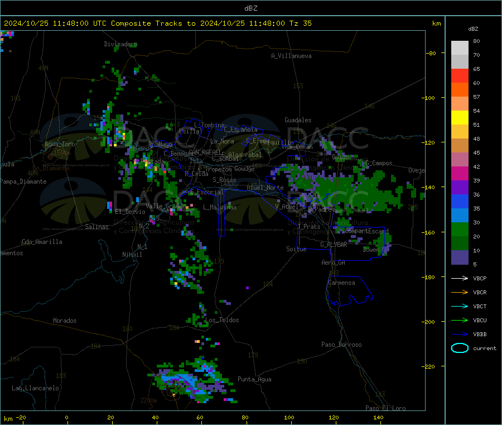Click the green VBCU arrow legend icon

tap(460, 320)
